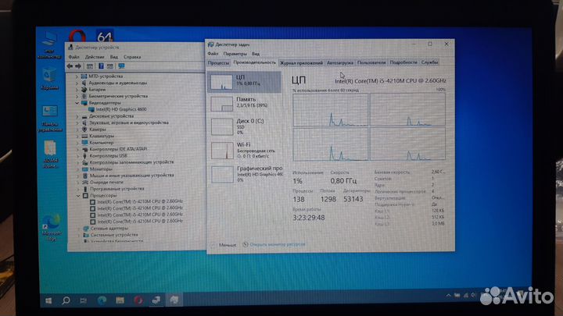Collapse the Процессоры node
Screen dimensions: 563x316
[78, 196]
